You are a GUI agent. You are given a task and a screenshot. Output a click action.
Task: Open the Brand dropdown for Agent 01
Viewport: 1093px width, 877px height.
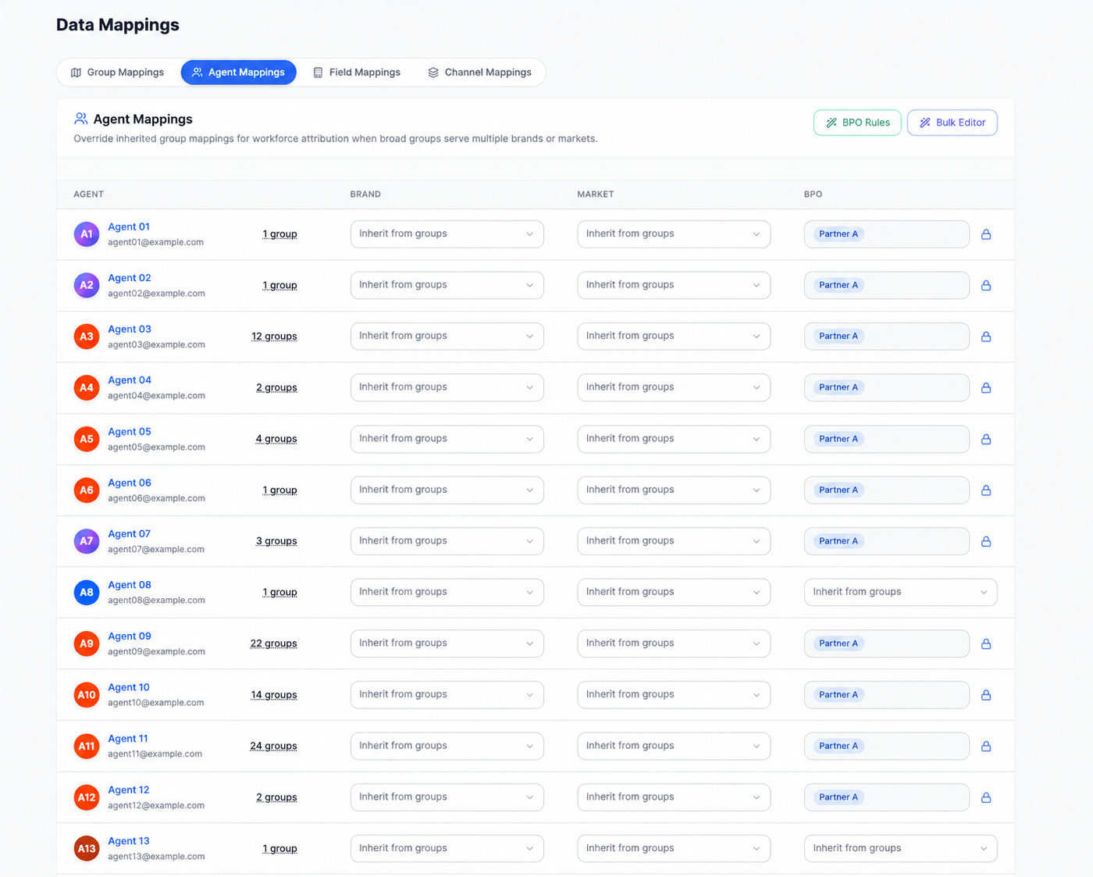click(x=447, y=234)
